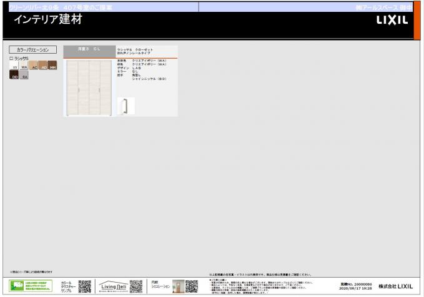The image size is (424, 297).
Task: Pick the AD medium wood swatch
Action: pyautogui.click(x=42, y=65)
